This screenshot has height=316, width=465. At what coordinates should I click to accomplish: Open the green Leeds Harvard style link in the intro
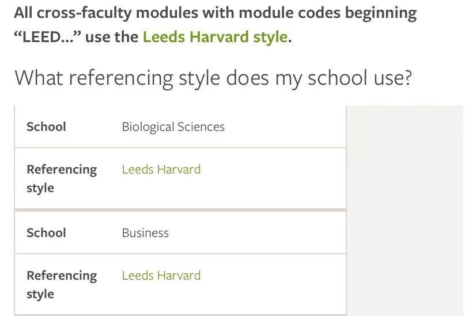click(x=214, y=37)
